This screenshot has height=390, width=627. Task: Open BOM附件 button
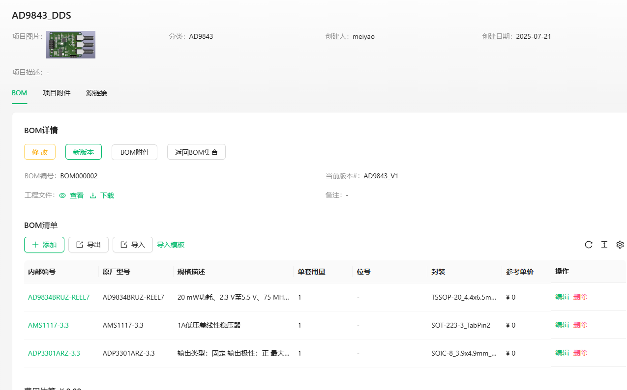click(x=135, y=152)
